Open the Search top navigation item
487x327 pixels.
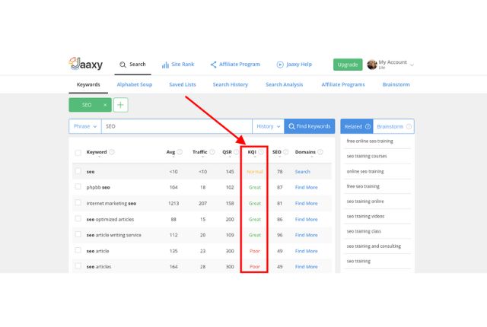[132, 65]
